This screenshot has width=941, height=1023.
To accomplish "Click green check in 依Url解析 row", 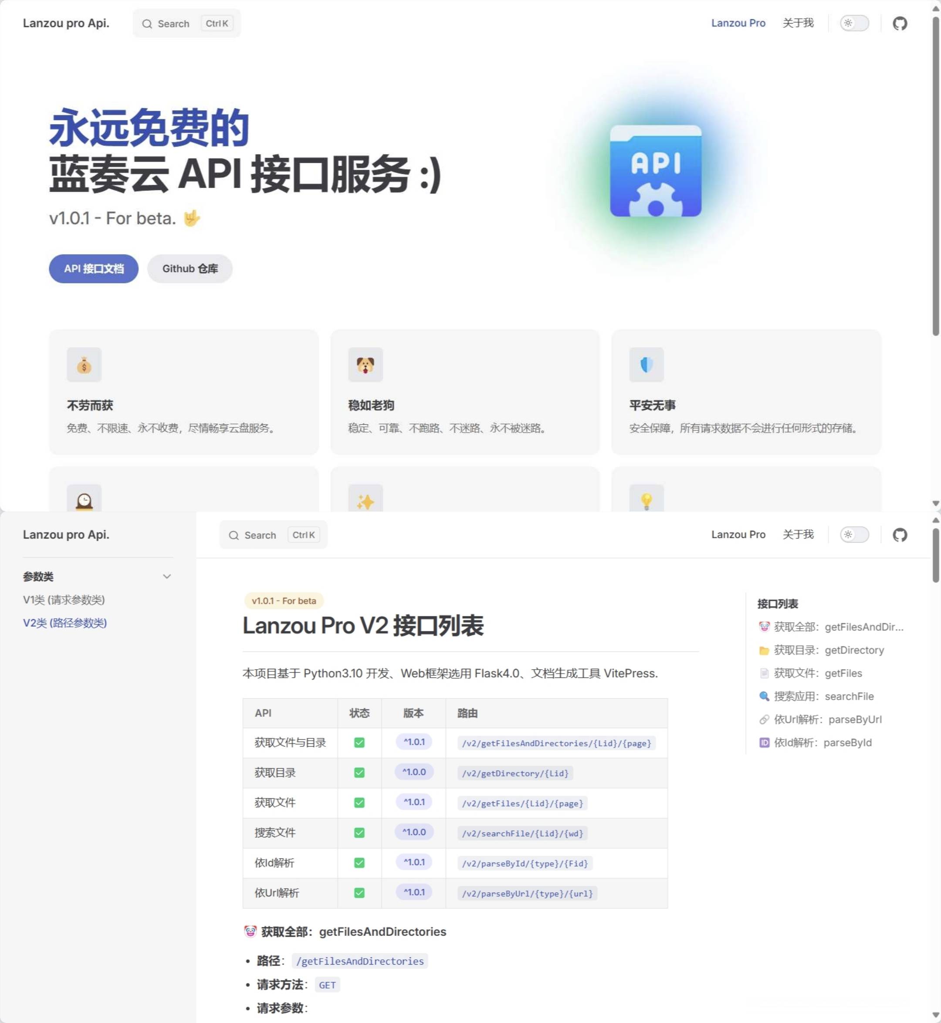I will (x=359, y=893).
